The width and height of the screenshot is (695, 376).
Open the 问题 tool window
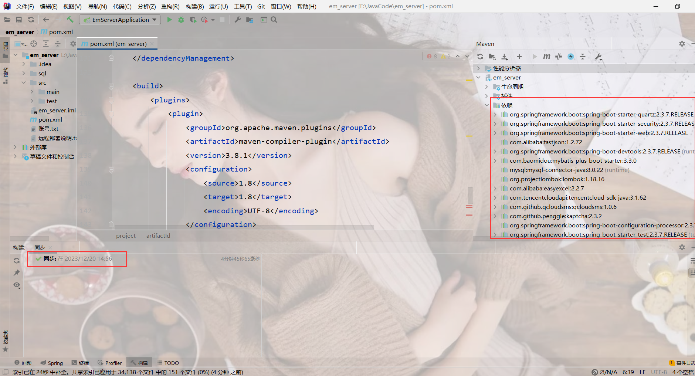23,363
